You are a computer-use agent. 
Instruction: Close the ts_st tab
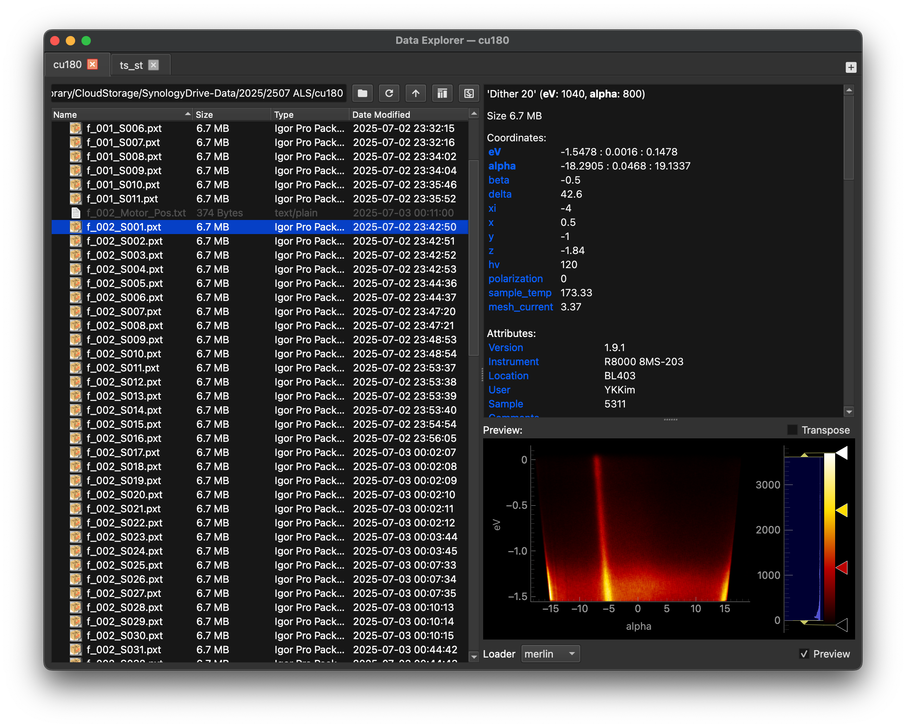[153, 65]
